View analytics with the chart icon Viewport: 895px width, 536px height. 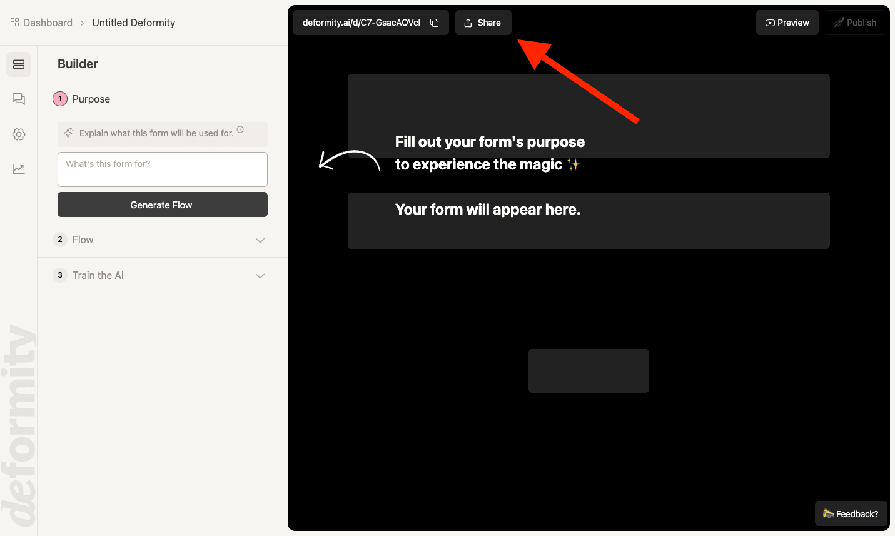coord(18,168)
